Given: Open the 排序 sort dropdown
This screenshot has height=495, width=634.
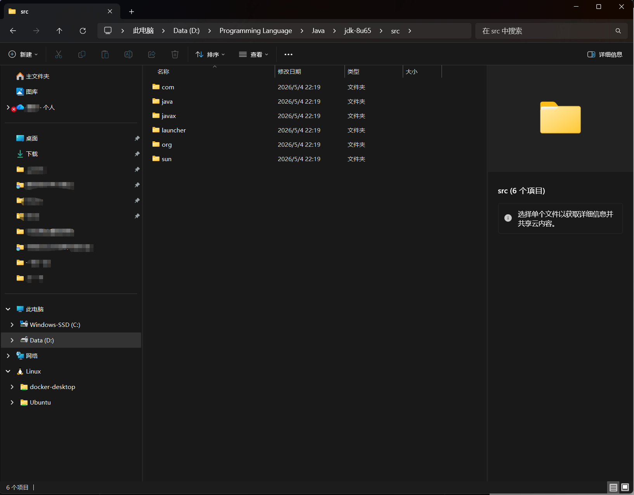Looking at the screenshot, I should pyautogui.click(x=210, y=54).
